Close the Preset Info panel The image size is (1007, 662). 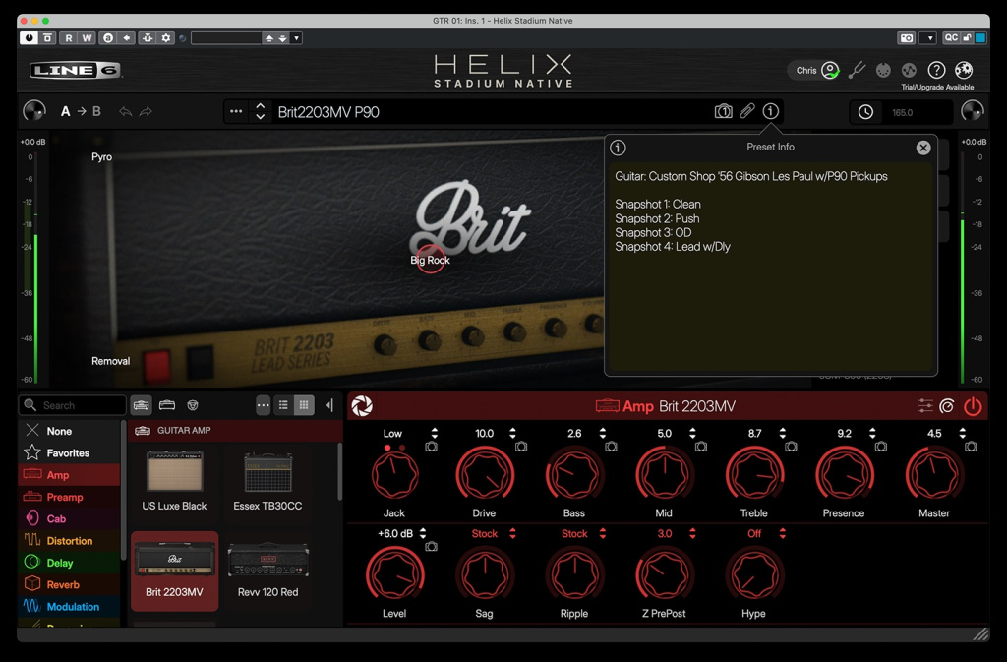pyautogui.click(x=923, y=148)
